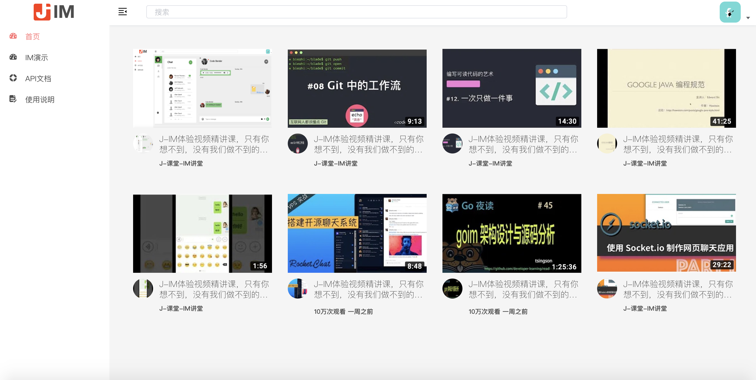Open the 首页 (Home) sidebar icon
756x380 pixels.
pyautogui.click(x=13, y=37)
